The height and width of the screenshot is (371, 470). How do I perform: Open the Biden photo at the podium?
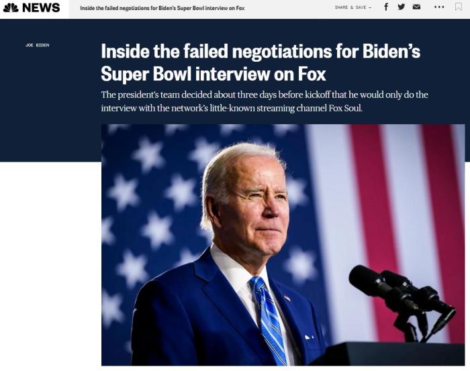click(x=283, y=245)
